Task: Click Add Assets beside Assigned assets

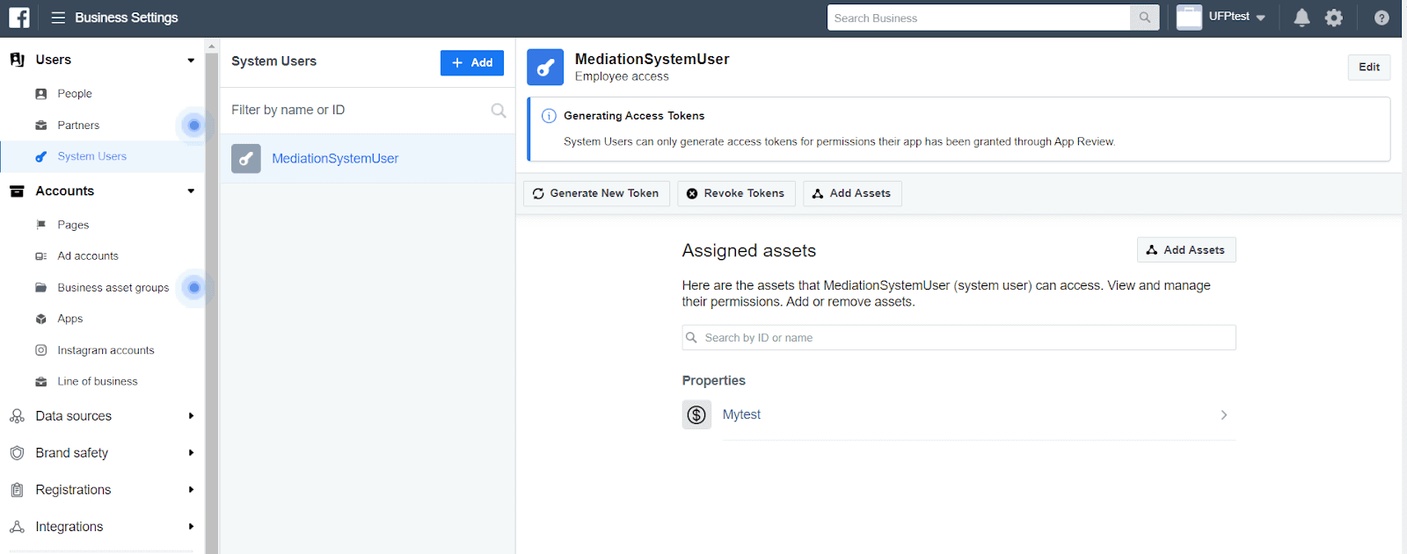Action: (x=1186, y=250)
